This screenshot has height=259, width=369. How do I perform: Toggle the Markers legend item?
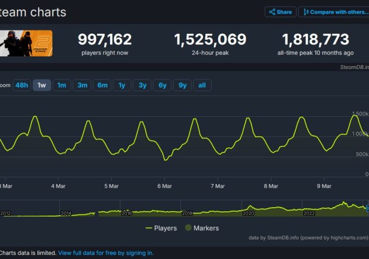coord(201,228)
